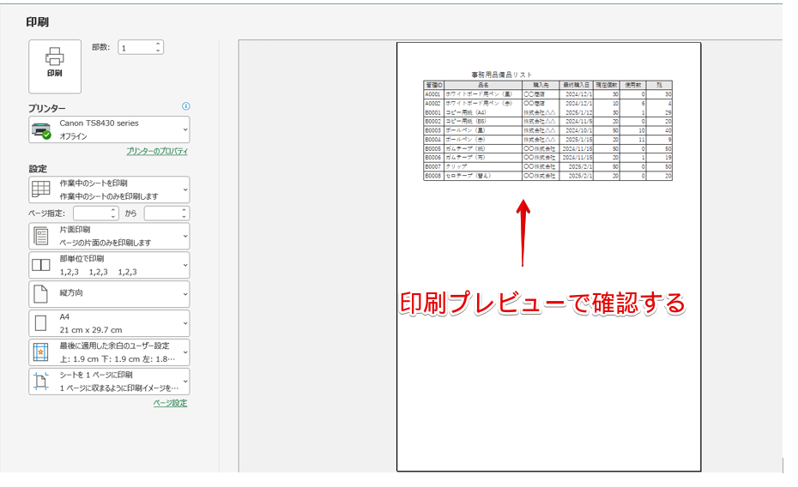Open プリンターのプロパティ link

[157, 151]
